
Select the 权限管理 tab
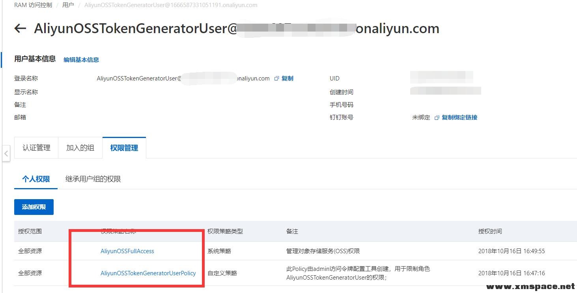pyautogui.click(x=124, y=148)
